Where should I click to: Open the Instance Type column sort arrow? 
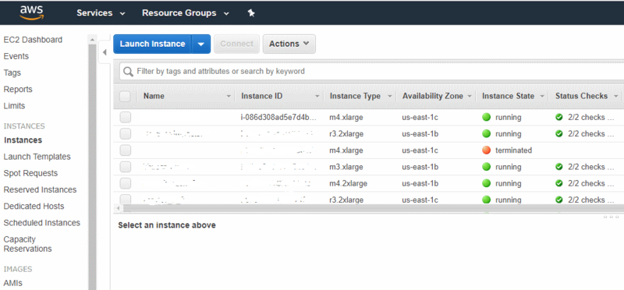click(x=389, y=97)
